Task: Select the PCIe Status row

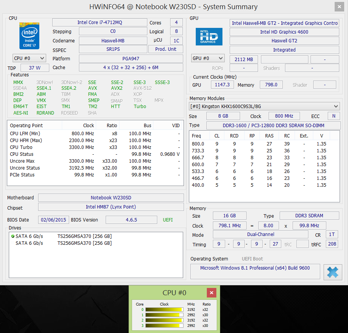Action: click(x=95, y=175)
